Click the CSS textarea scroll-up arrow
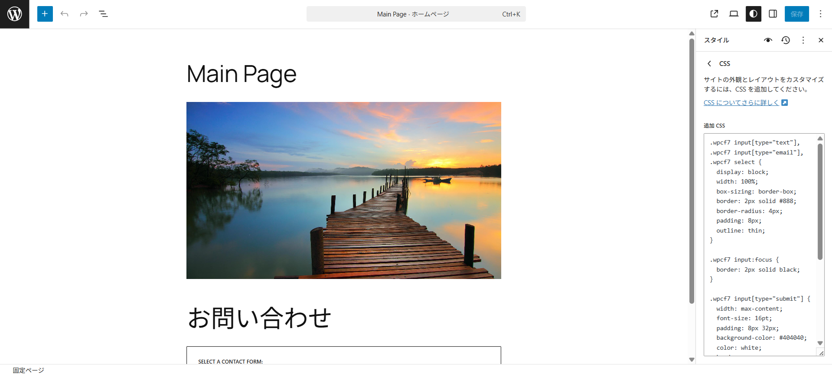 pos(820,138)
